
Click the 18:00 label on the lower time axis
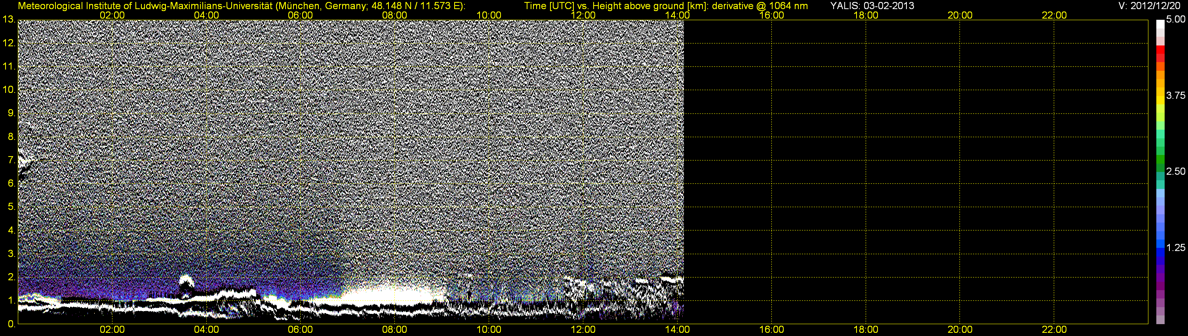(866, 330)
